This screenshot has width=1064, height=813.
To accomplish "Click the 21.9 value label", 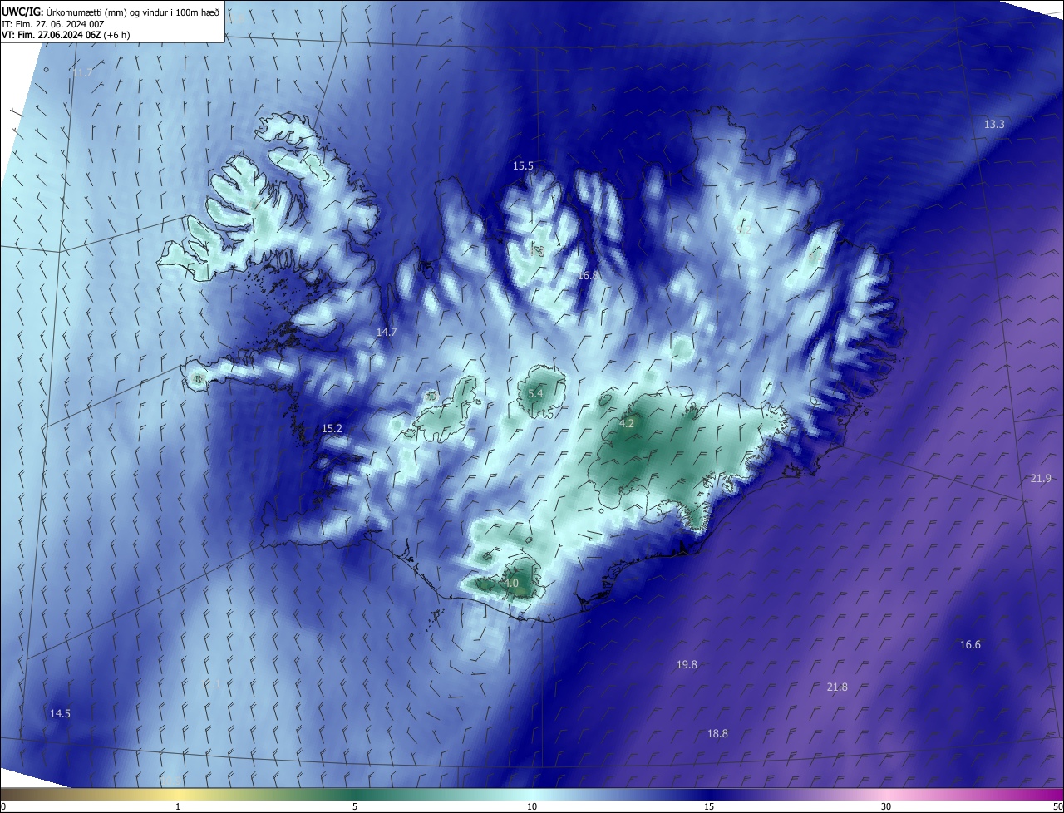I will coord(1041,478).
